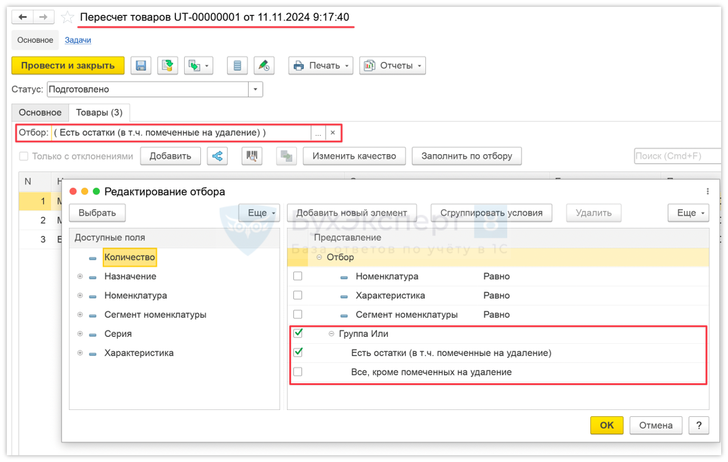
Task: Click the favorite star icon near title
Action: click(x=68, y=17)
